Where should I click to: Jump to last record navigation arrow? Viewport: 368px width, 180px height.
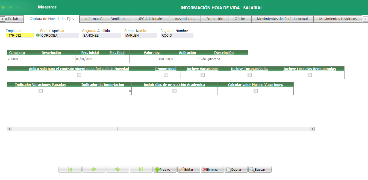[x=141, y=169]
